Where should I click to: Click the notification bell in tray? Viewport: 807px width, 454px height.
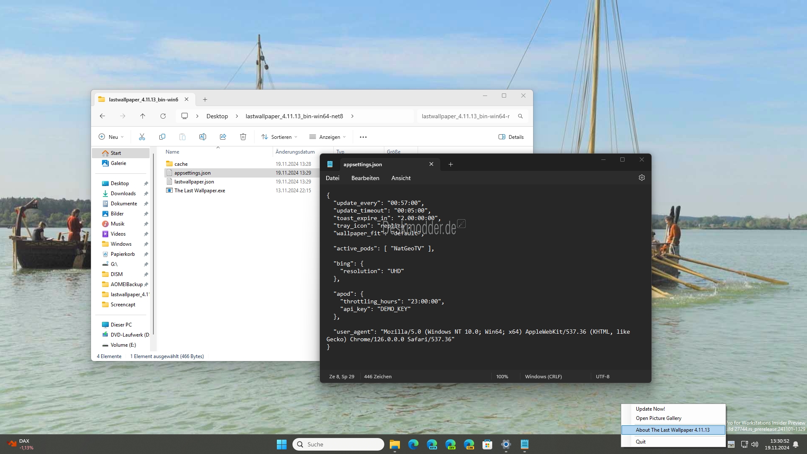(796, 444)
